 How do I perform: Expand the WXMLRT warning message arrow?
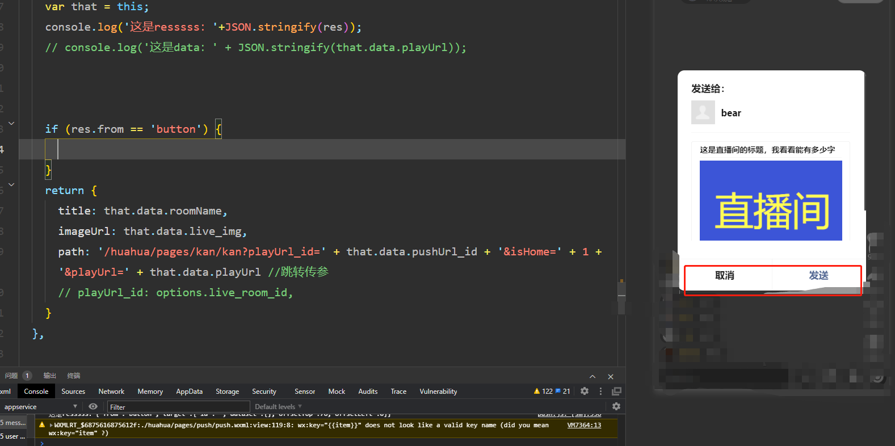pyautogui.click(x=52, y=425)
